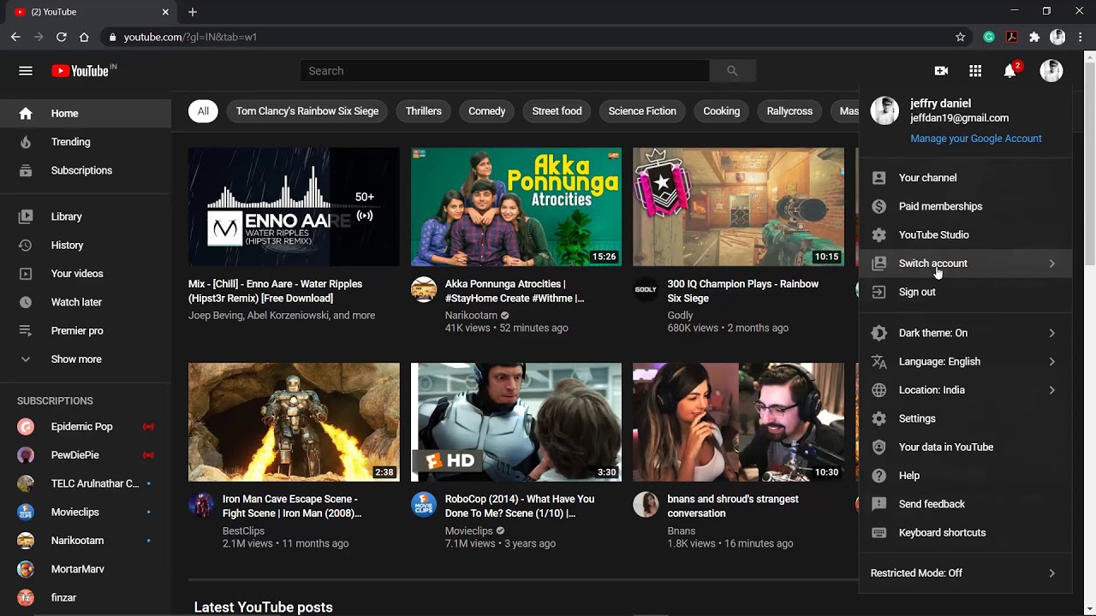Reload the page in browser

[x=62, y=37]
